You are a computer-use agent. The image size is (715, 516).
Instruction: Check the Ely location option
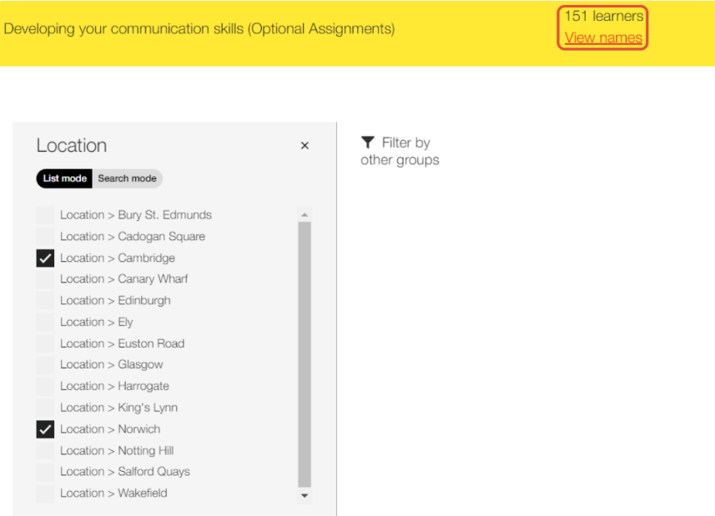click(x=45, y=322)
